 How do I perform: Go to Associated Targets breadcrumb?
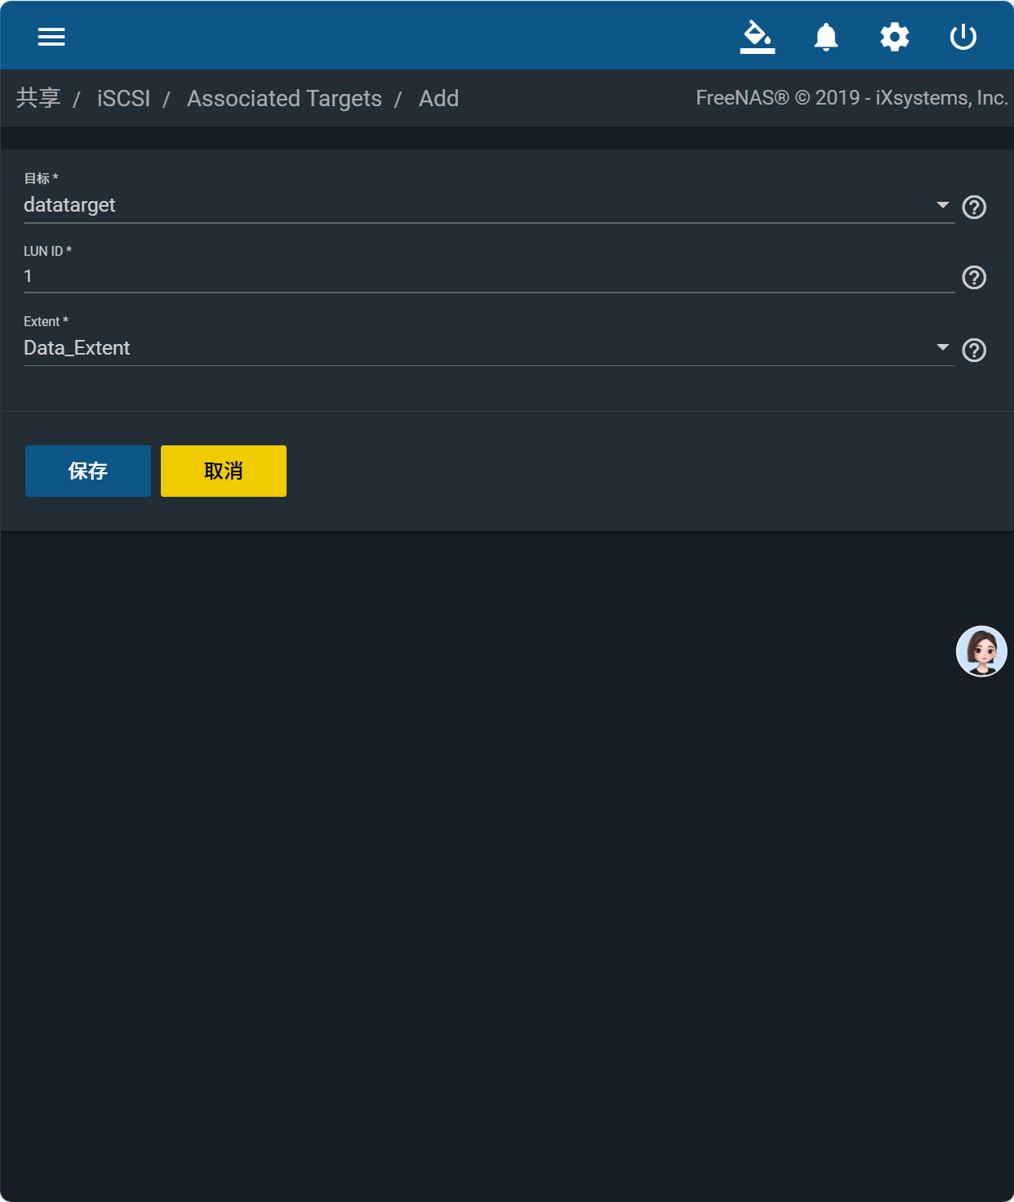pos(284,98)
